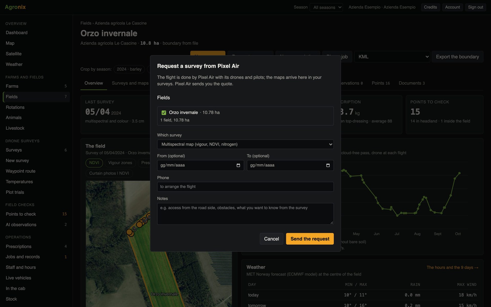Click the Agronix logo

coord(15,7)
